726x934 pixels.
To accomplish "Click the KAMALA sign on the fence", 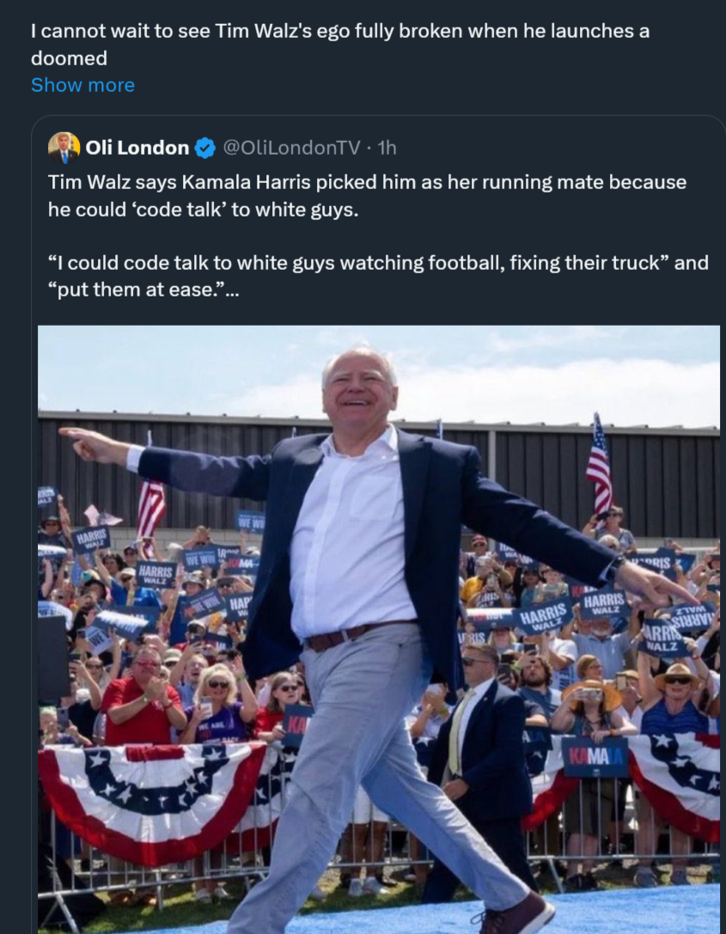I will pyautogui.click(x=595, y=756).
